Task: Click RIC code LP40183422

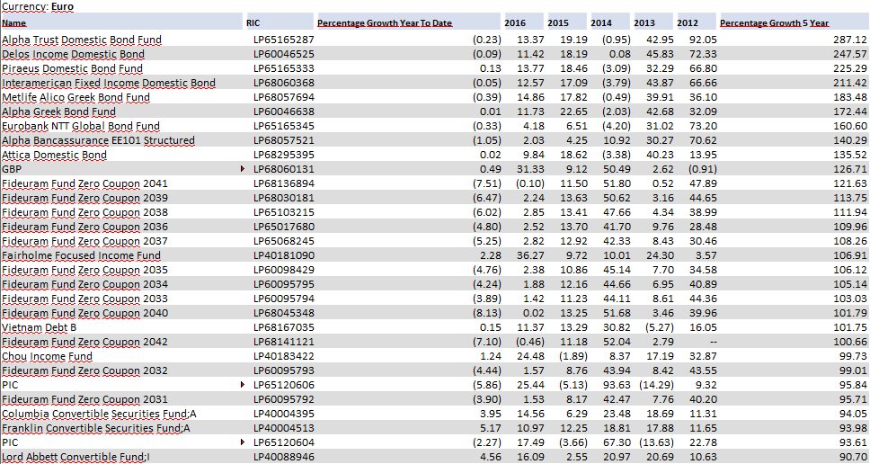Action: [283, 356]
